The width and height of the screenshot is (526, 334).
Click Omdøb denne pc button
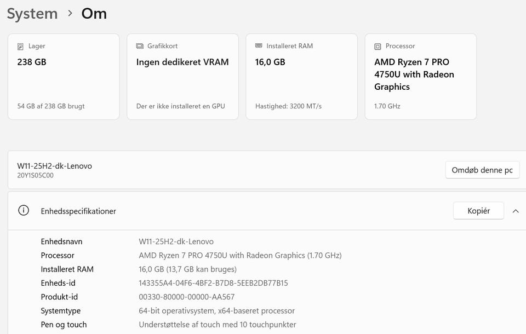click(x=482, y=170)
